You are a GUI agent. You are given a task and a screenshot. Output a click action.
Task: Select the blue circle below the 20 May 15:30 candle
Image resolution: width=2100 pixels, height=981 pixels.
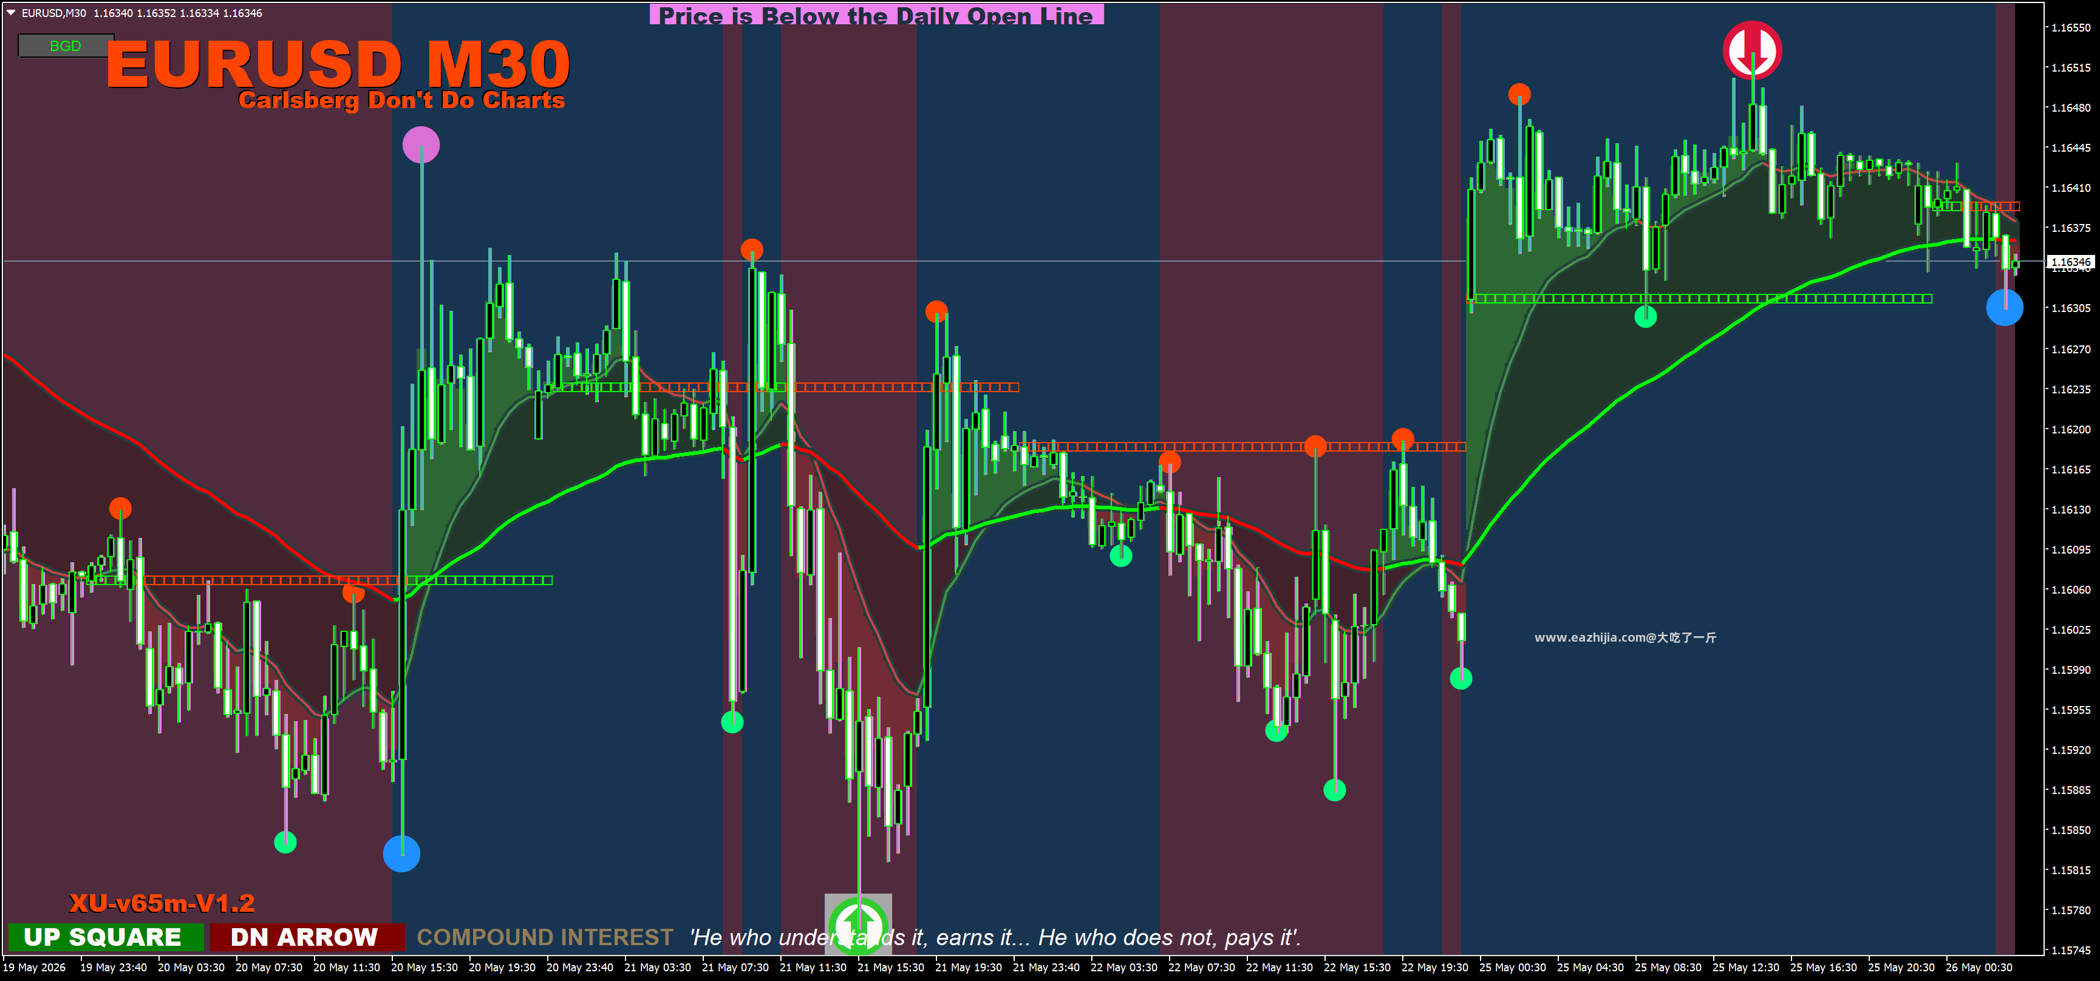click(401, 853)
